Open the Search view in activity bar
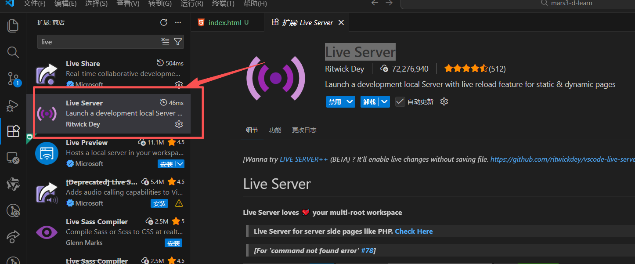This screenshot has height=264, width=635. click(13, 52)
